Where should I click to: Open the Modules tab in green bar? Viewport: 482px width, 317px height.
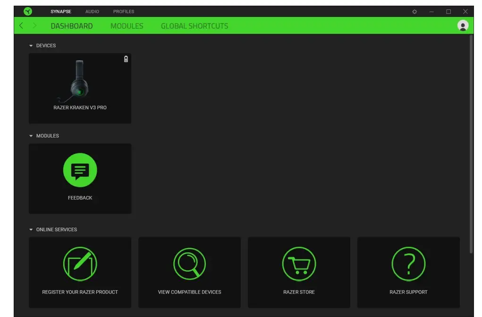click(x=127, y=26)
